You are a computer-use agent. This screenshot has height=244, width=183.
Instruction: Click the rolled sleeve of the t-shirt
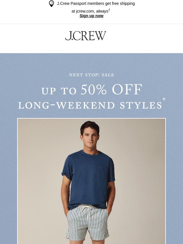pyautogui.click(x=66, y=173)
